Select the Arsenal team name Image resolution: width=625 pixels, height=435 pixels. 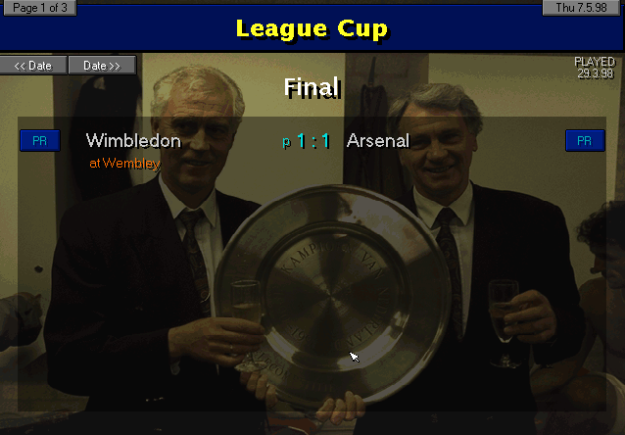(378, 141)
